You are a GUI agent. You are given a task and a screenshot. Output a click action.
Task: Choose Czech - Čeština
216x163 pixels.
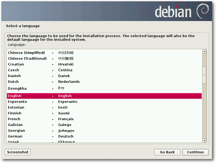point(104,70)
